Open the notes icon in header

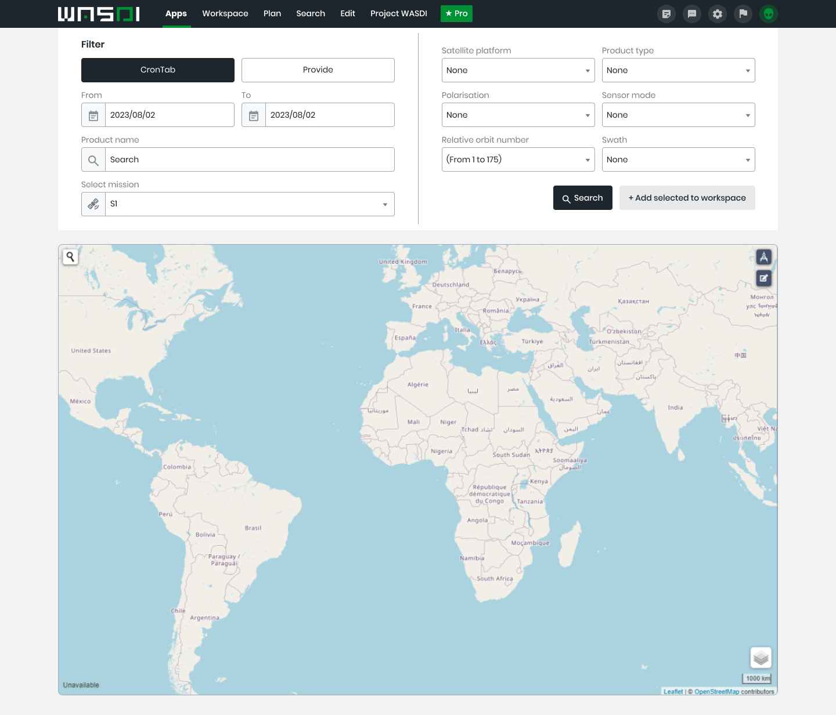pos(666,14)
